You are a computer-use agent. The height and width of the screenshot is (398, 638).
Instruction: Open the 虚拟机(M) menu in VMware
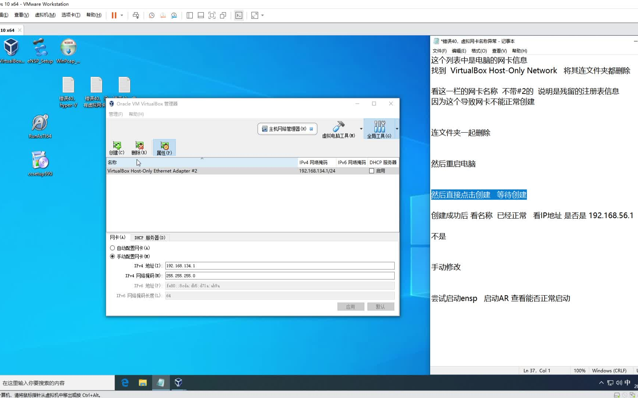point(45,15)
